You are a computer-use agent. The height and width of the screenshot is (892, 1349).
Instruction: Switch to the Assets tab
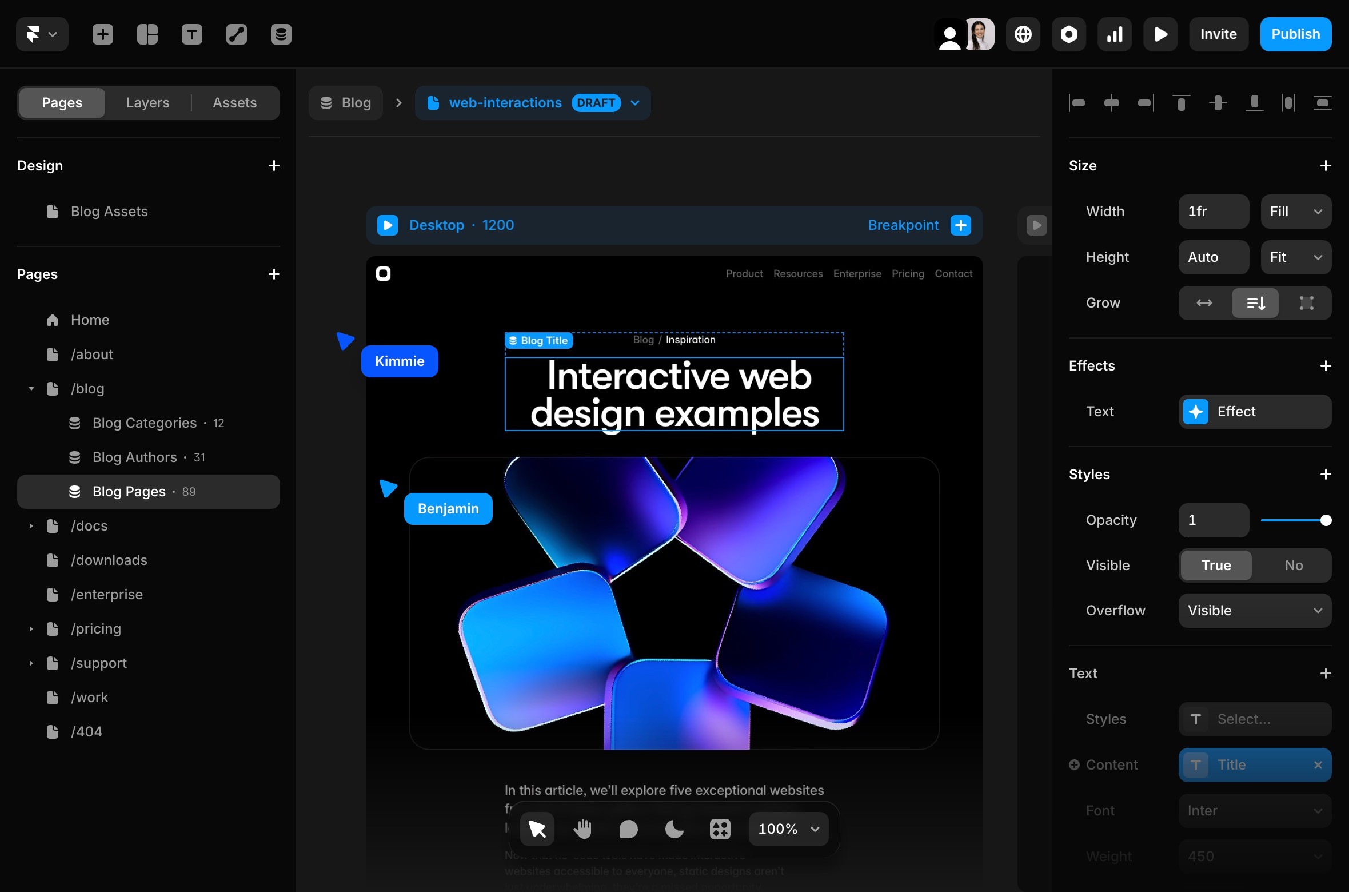point(234,102)
